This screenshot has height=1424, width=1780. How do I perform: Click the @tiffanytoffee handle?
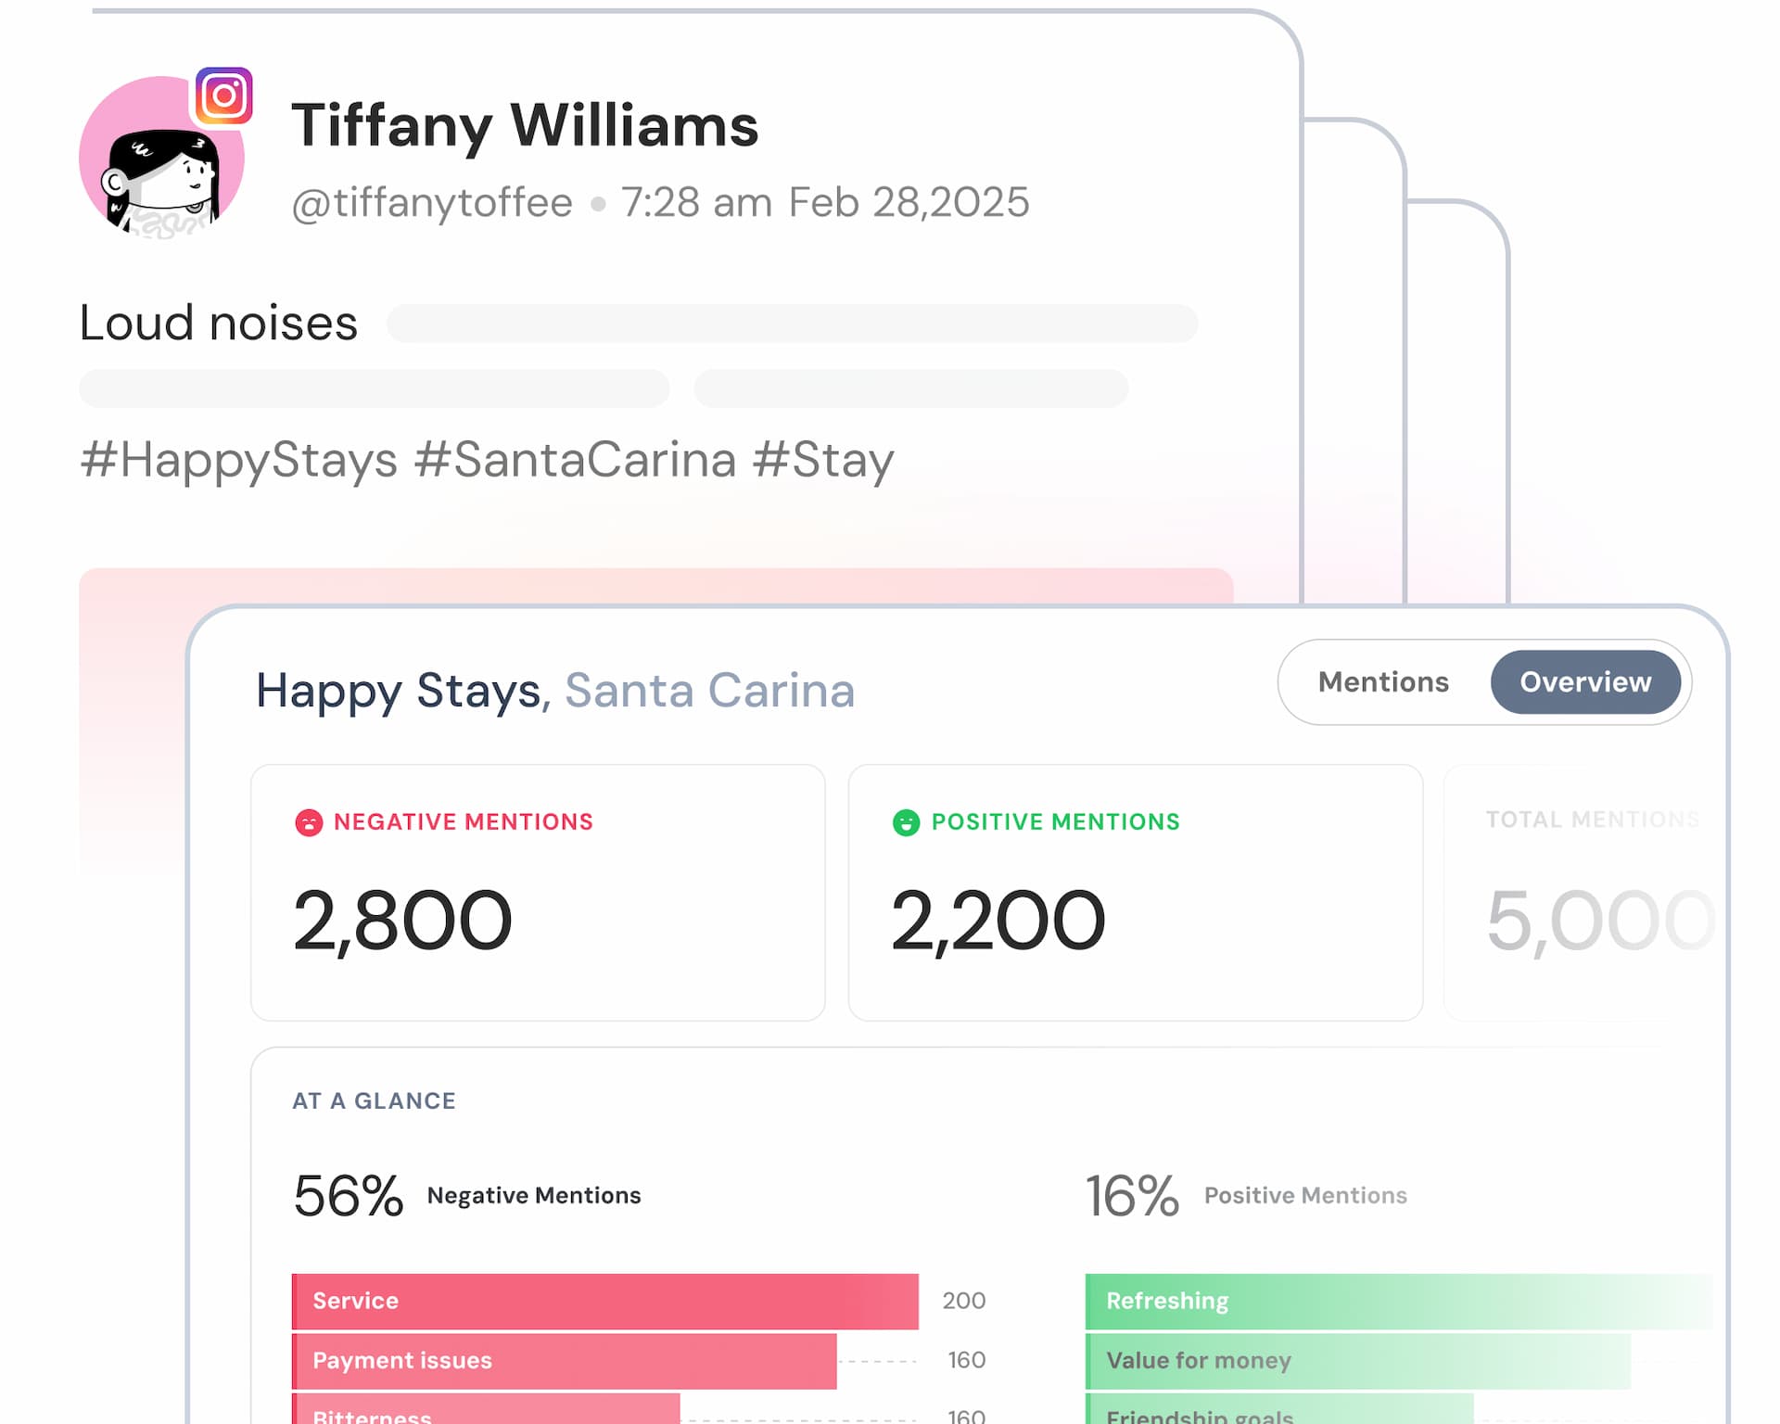tap(432, 203)
